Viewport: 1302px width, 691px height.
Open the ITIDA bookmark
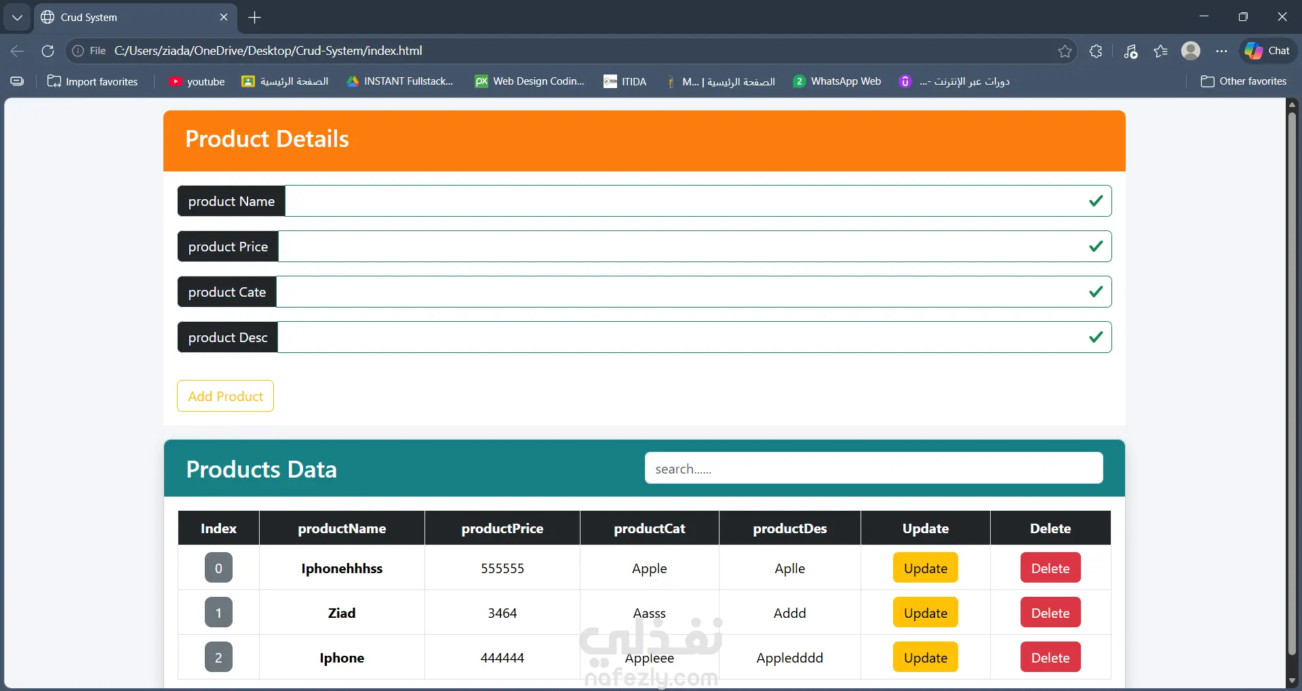pos(625,81)
